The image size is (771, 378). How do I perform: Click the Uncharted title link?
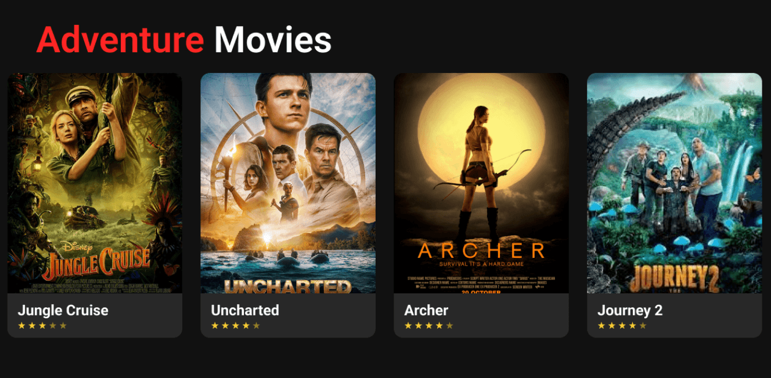245,310
